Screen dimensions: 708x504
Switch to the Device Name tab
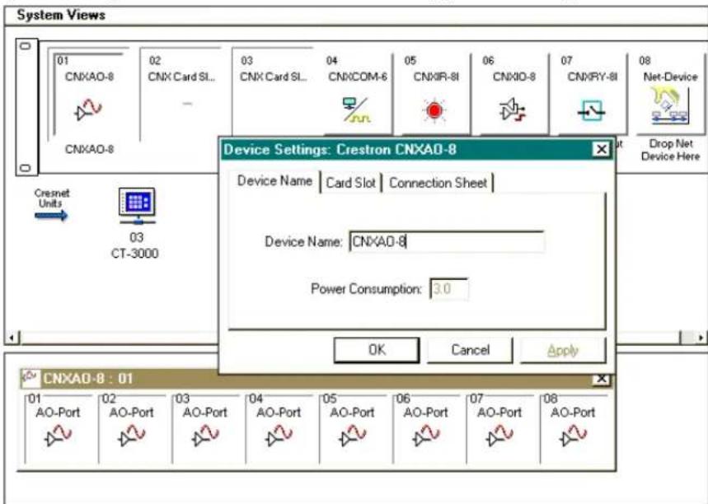274,181
